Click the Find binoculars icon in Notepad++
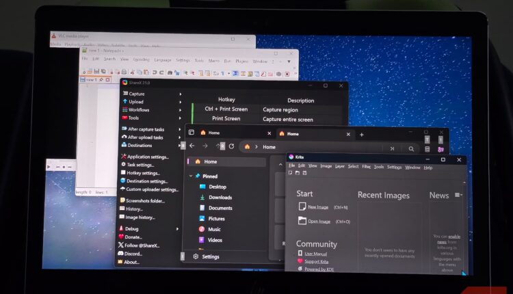This screenshot has height=294, width=513. coord(170,72)
